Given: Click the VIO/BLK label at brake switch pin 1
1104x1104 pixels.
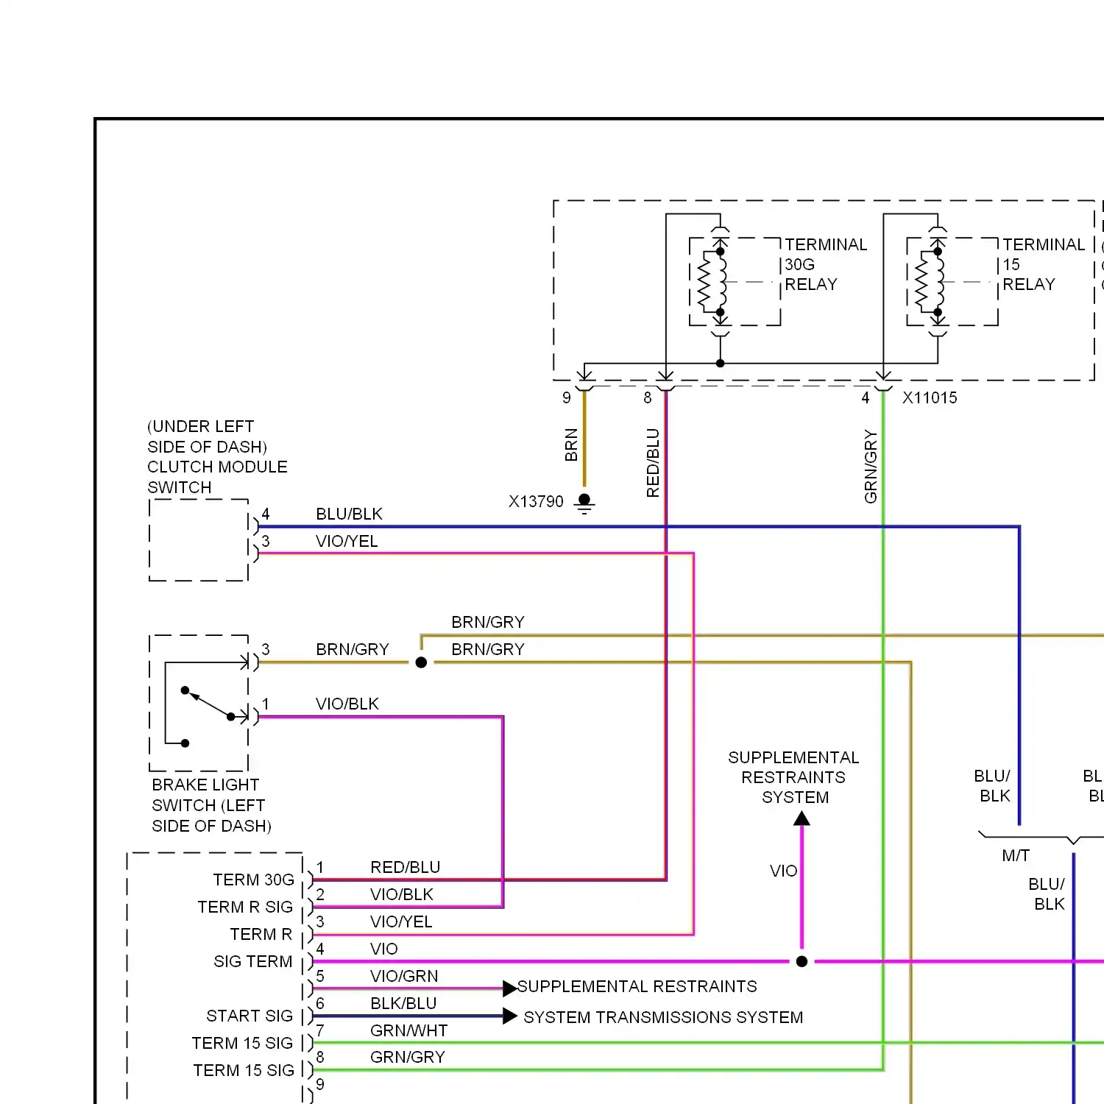Looking at the screenshot, I should 347,704.
